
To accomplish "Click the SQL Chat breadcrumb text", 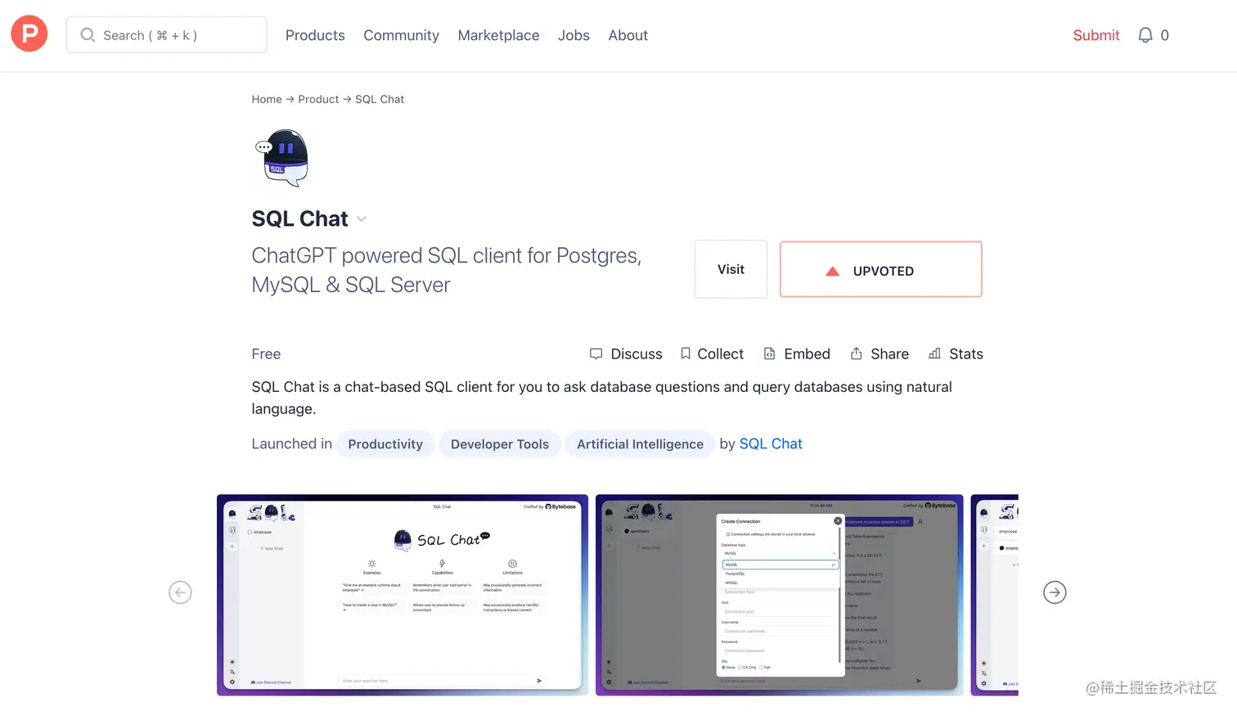I will pos(380,99).
